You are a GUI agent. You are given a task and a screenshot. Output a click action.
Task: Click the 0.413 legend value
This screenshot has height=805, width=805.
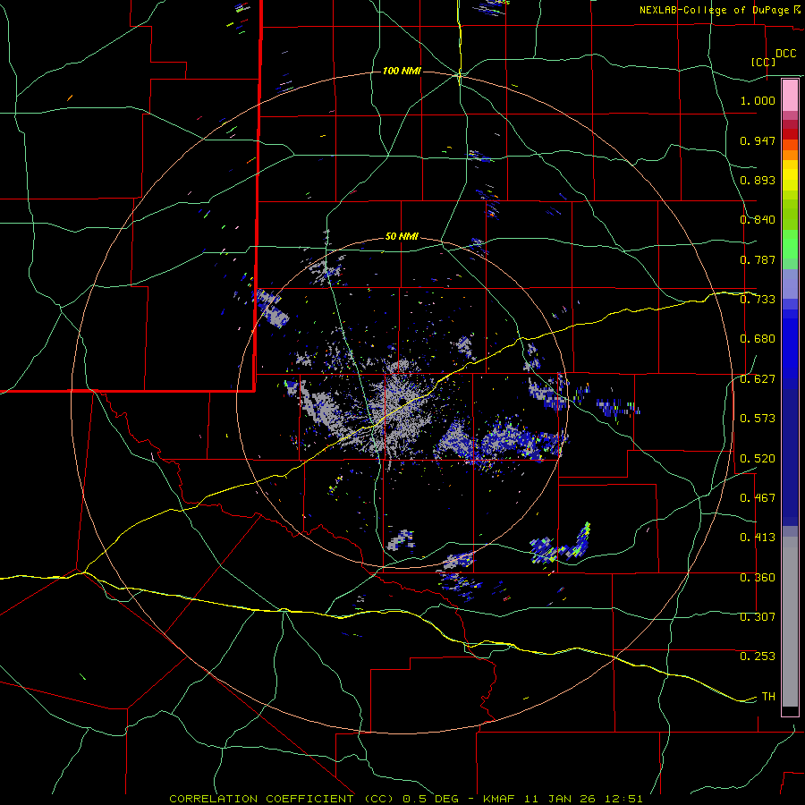[x=758, y=538]
